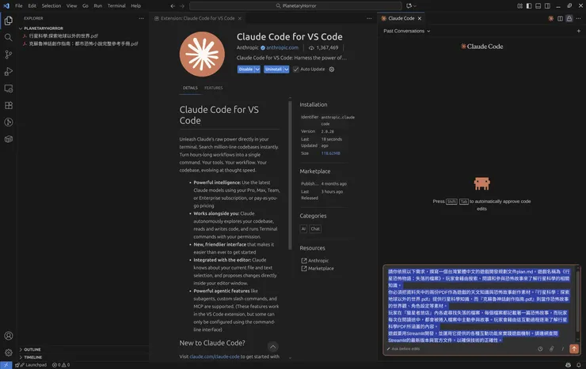Open Source Control view in activity bar
The height and width of the screenshot is (369, 586).
click(8, 55)
